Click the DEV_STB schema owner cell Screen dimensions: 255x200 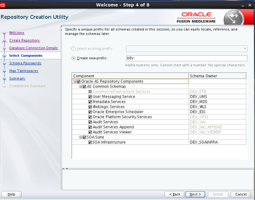217,92
